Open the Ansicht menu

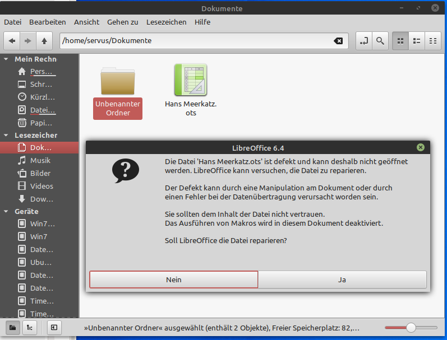[86, 22]
